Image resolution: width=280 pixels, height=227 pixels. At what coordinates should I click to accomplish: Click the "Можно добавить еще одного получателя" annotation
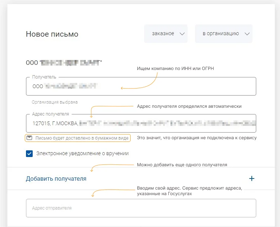point(182,164)
